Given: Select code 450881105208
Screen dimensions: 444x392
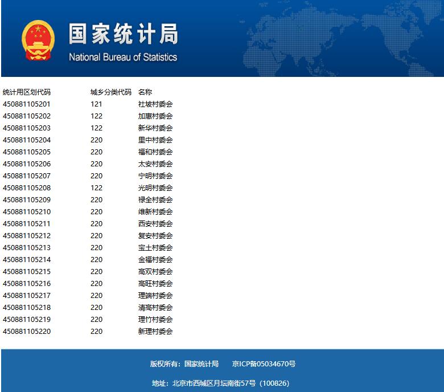Looking at the screenshot, I should (x=27, y=187).
